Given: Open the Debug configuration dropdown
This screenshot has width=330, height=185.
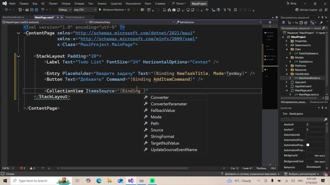Looking at the screenshot, I should coord(64,10).
